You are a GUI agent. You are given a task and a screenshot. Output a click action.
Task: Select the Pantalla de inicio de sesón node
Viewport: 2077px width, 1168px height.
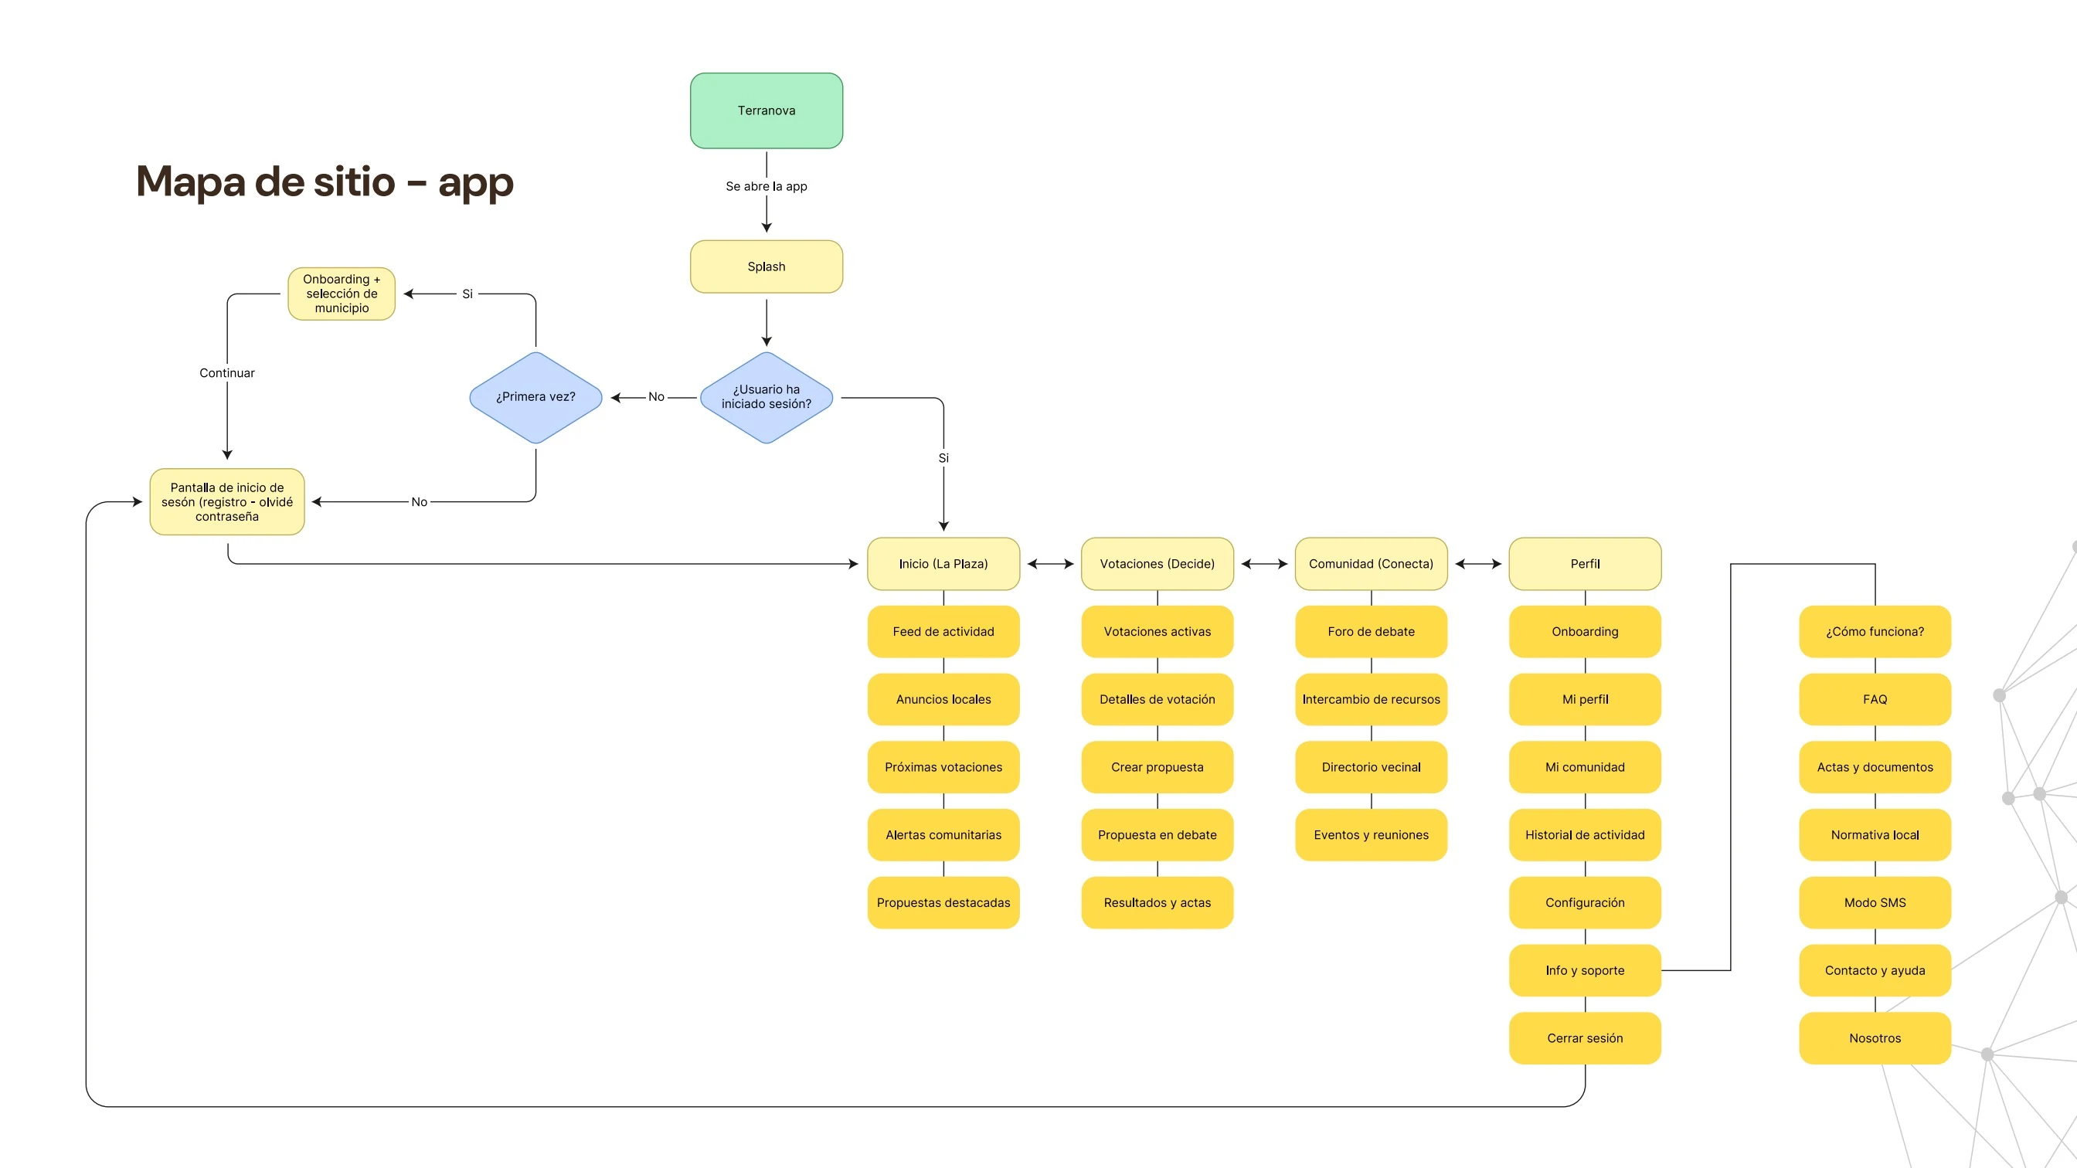pyautogui.click(x=227, y=501)
